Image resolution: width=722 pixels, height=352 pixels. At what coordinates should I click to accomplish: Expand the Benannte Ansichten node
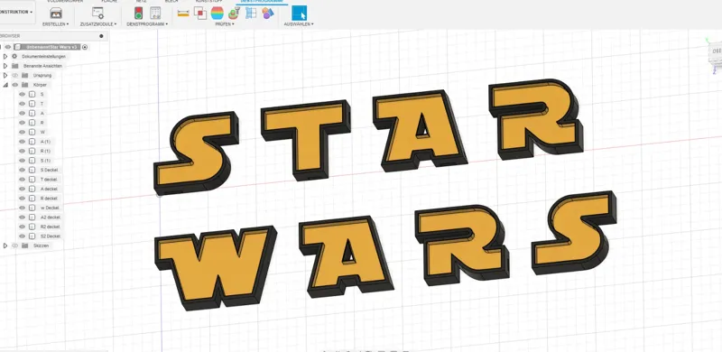pyautogui.click(x=5, y=66)
